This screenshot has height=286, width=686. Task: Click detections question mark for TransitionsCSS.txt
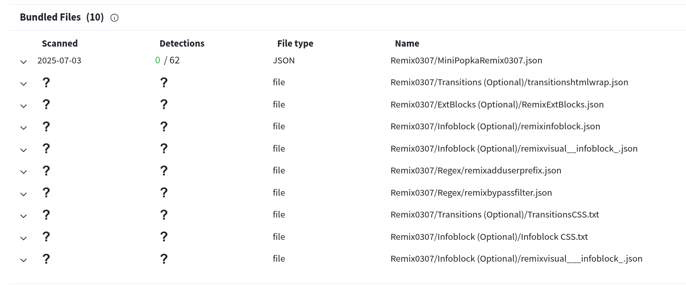point(164,215)
